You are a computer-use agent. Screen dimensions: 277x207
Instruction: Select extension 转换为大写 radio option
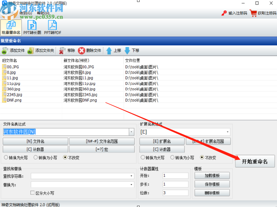point(143,157)
